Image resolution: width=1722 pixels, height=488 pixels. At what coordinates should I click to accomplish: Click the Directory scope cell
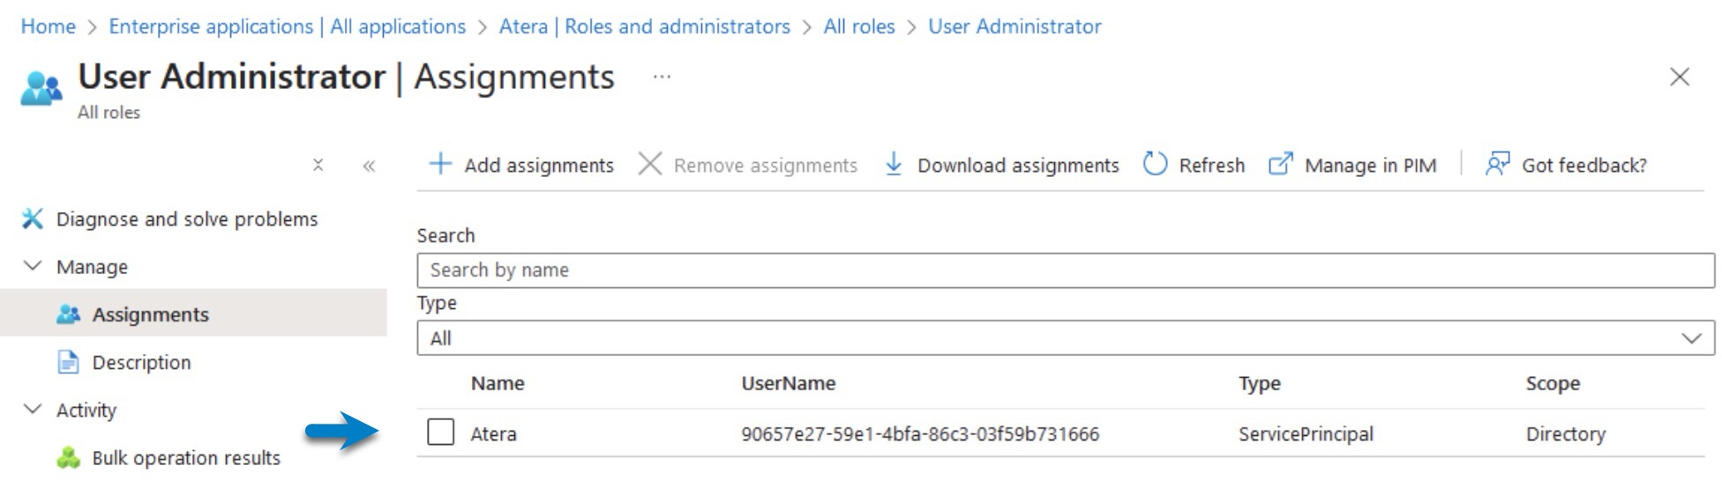(1566, 433)
